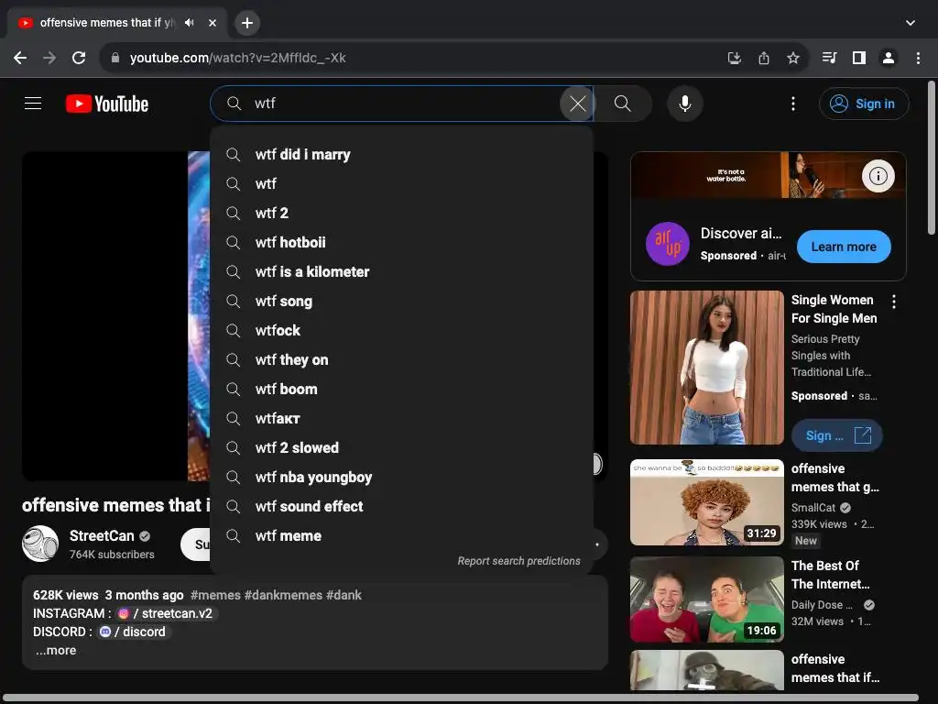Image resolution: width=938 pixels, height=704 pixels.
Task: Bookmark this tab with the star icon
Action: [793, 58]
